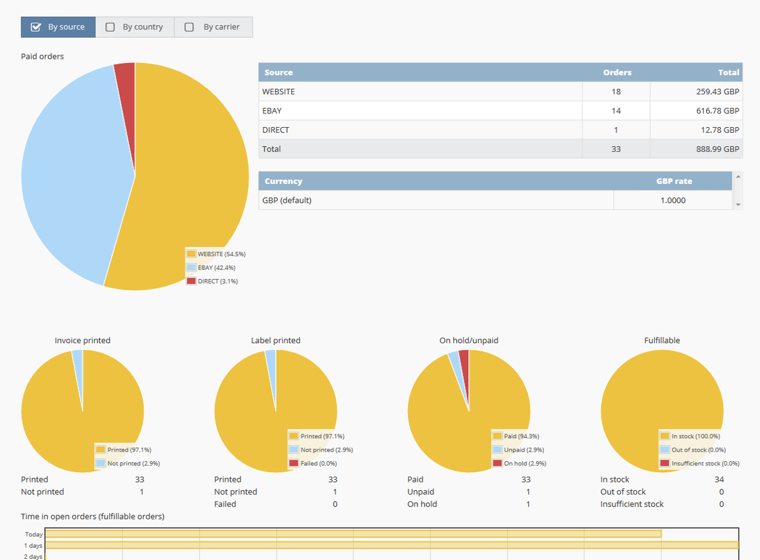Tick the By carrier checkbox
This screenshot has width=760, height=560.
pyautogui.click(x=189, y=27)
